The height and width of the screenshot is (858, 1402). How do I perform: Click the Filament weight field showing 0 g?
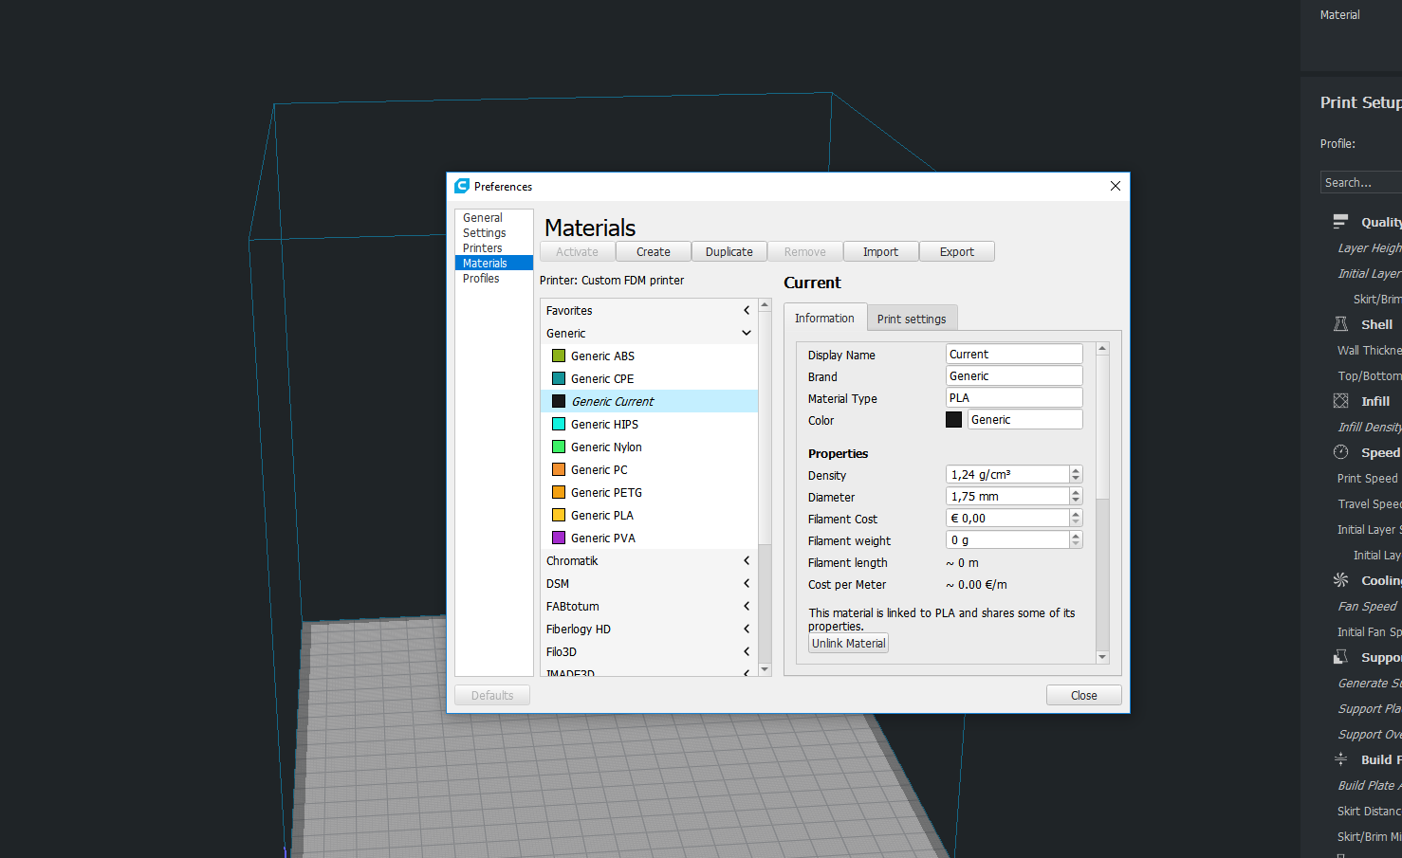[1007, 539]
